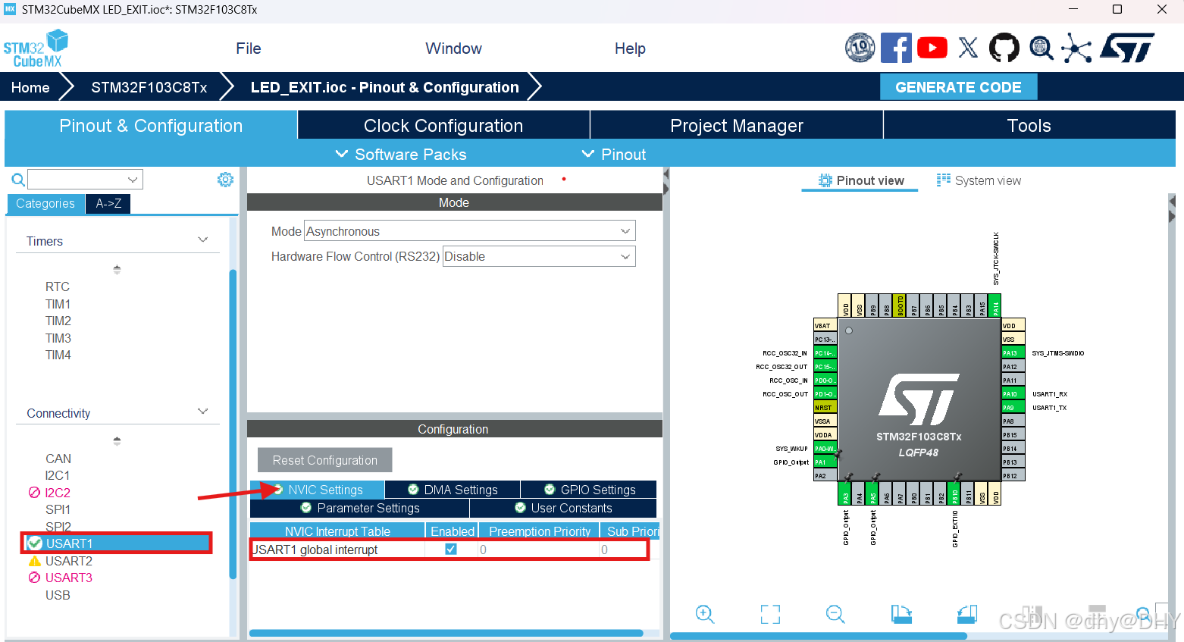The height and width of the screenshot is (642, 1184).
Task: Open Hardware Flow Control dropdown
Action: [x=539, y=256]
